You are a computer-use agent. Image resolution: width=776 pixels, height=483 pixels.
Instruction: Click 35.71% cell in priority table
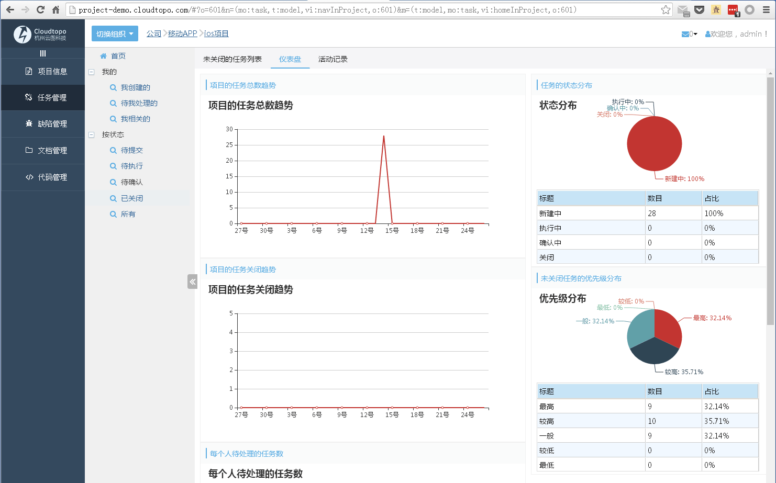[730, 421]
